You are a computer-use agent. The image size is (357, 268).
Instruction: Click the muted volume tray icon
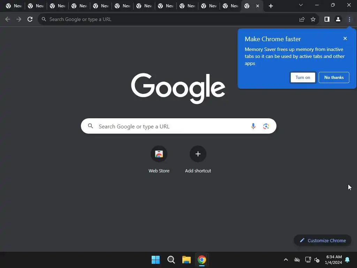(317, 260)
